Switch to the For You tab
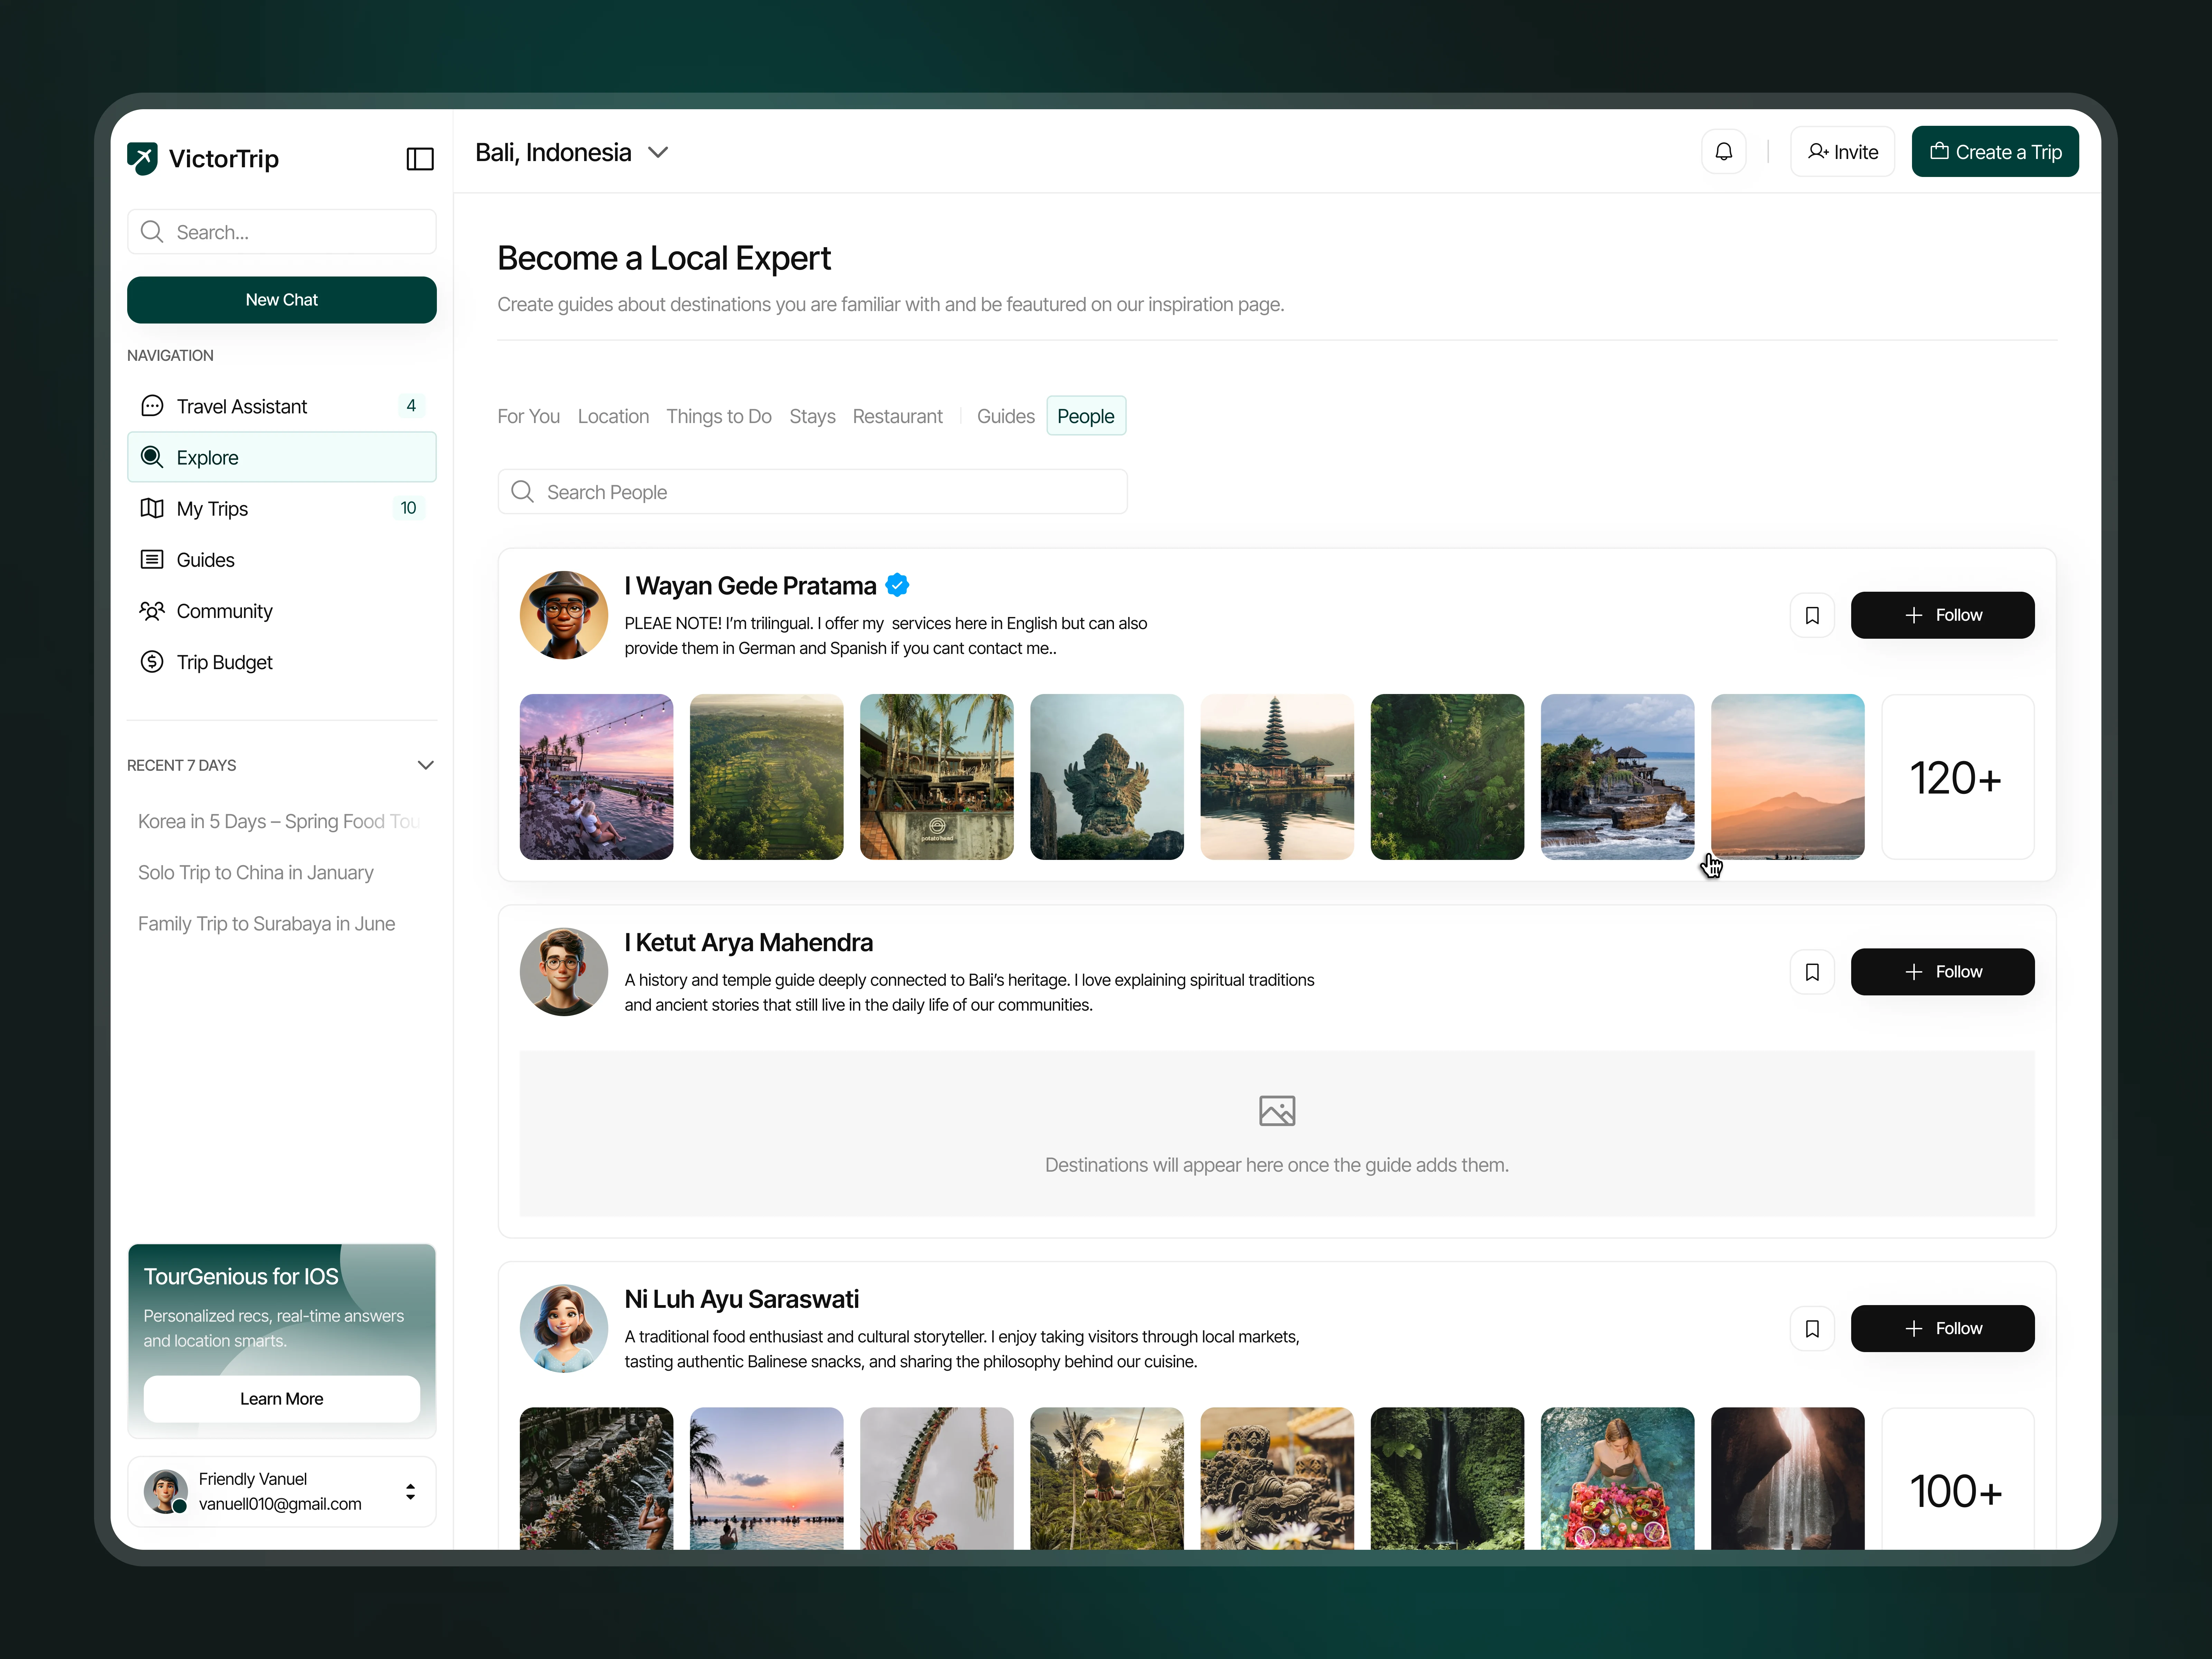This screenshot has height=1659, width=2212. pos(529,416)
